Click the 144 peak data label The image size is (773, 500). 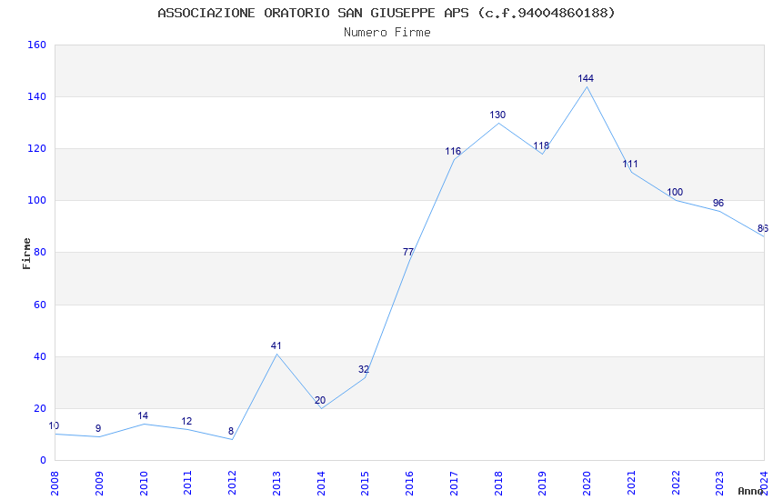coord(586,78)
